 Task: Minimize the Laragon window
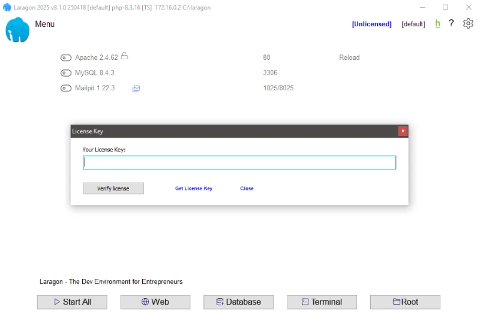pos(423,7)
